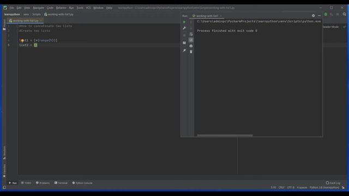The height and width of the screenshot is (196, 349).
Task: Open Run panel settings gear
Action: (314, 16)
